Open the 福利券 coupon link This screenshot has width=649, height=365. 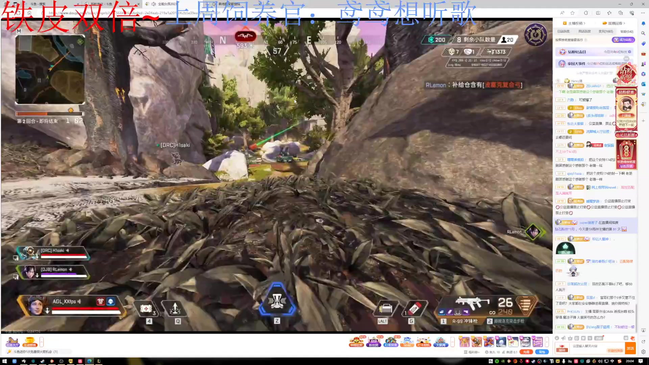pyautogui.click(x=472, y=352)
